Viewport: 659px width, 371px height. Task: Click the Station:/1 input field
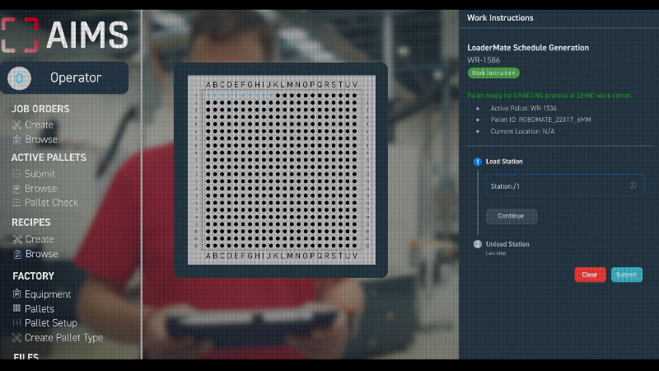[x=565, y=185]
